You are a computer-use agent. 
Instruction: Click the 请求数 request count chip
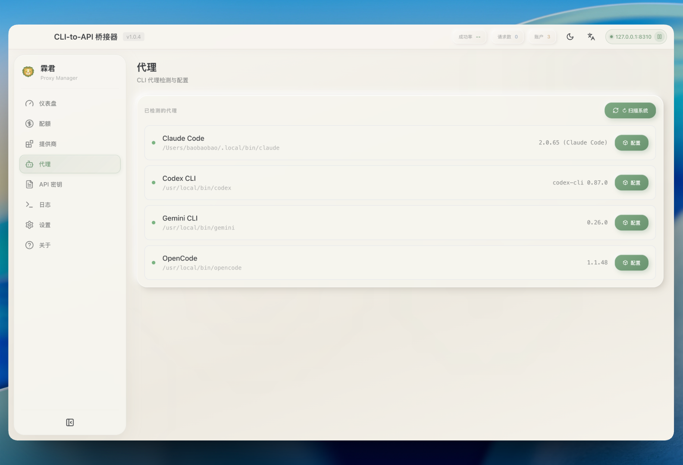pos(508,37)
